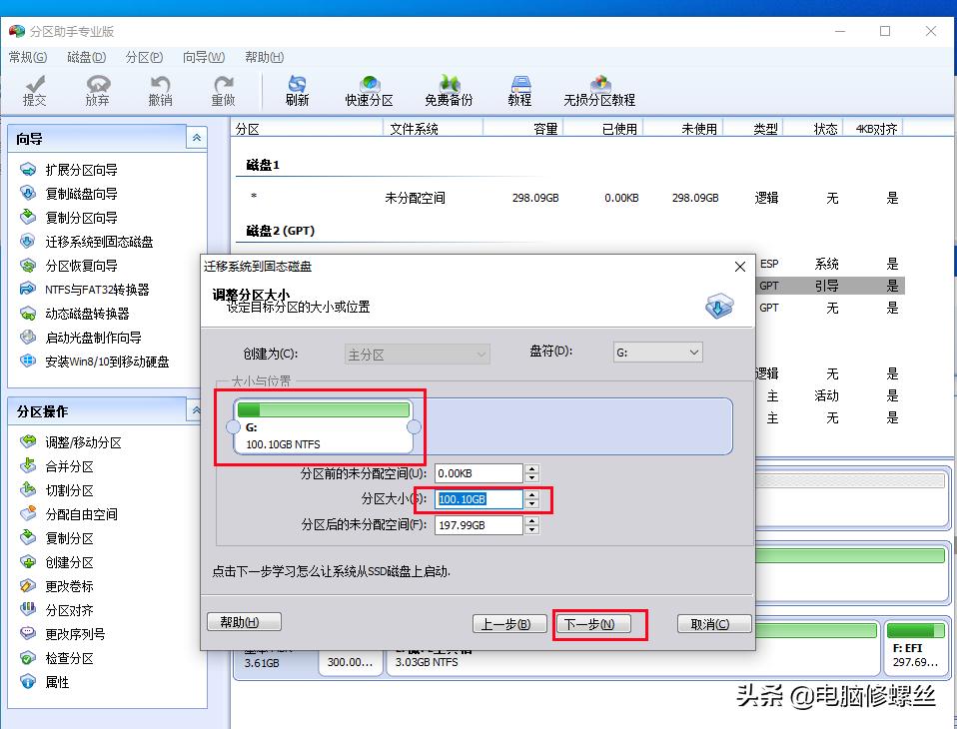This screenshot has height=729, width=957.
Task: Open the 教程 toolbar icon
Action: coord(520,90)
